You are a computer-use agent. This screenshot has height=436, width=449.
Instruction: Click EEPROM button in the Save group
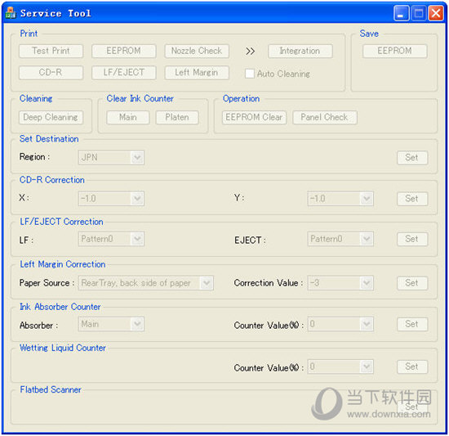tap(395, 51)
